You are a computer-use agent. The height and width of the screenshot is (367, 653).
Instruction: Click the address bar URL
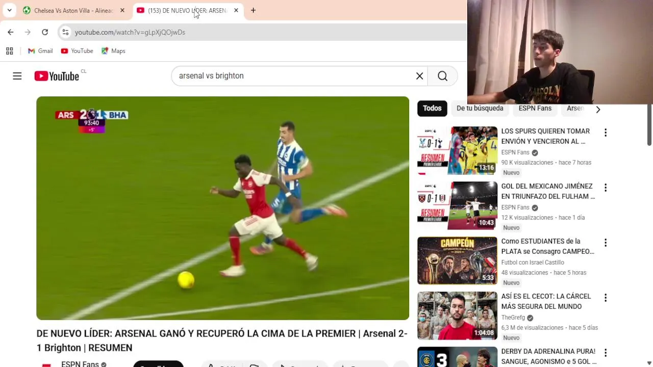click(x=130, y=32)
